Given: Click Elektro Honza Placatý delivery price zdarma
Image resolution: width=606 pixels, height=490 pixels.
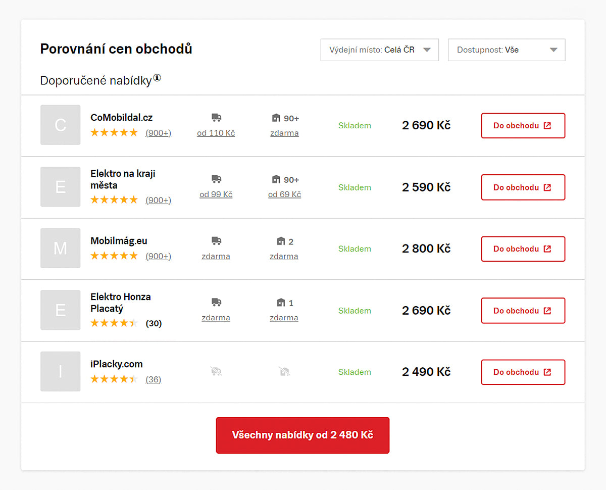Looking at the screenshot, I should click(x=216, y=318).
